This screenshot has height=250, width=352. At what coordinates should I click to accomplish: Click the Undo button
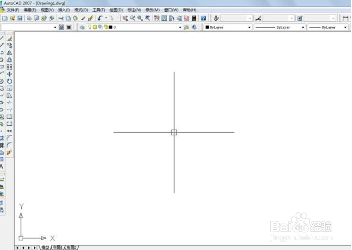99,18
